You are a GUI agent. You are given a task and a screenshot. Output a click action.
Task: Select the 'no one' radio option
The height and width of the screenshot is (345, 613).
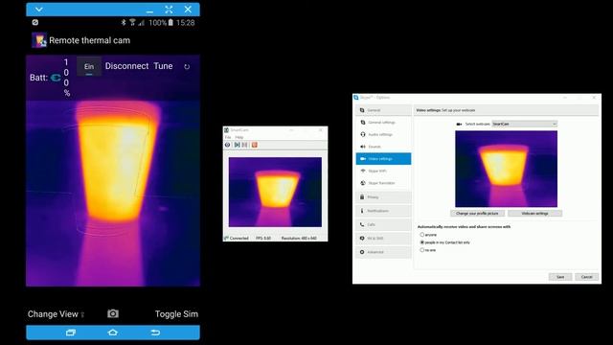(422, 250)
